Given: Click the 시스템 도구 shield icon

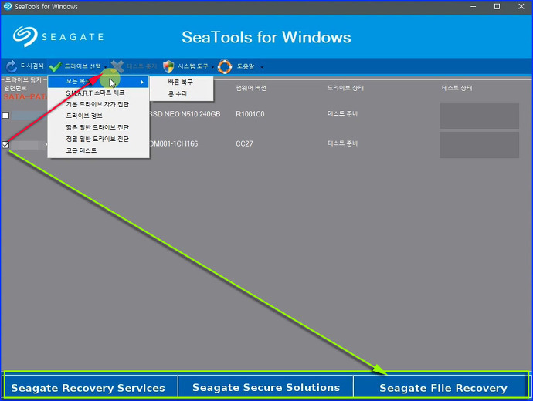Looking at the screenshot, I should [x=168, y=66].
